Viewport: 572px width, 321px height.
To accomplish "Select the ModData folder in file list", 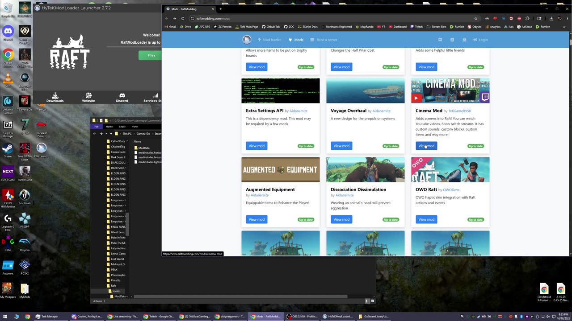I will pos(144,148).
